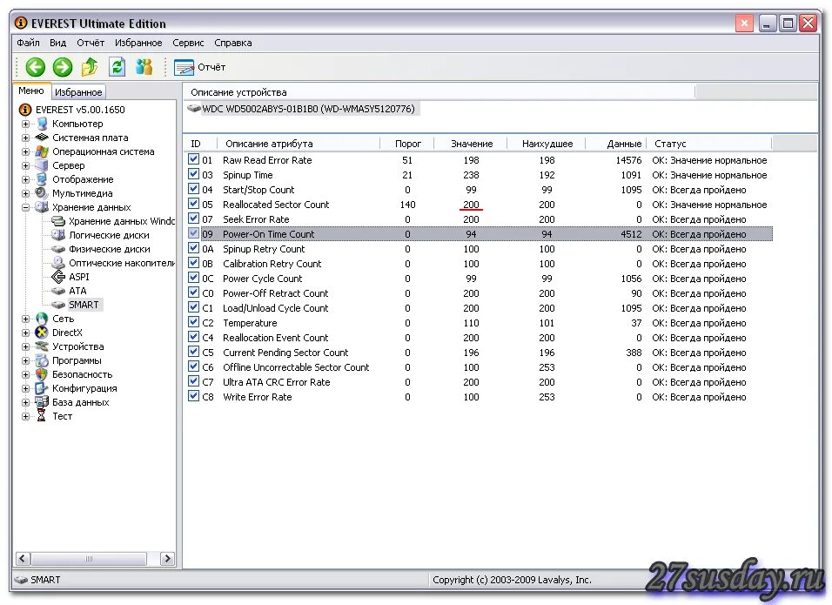832x605 pixels.
Task: Toggle the Reallocated Sector Count checkbox
Action: click(194, 204)
